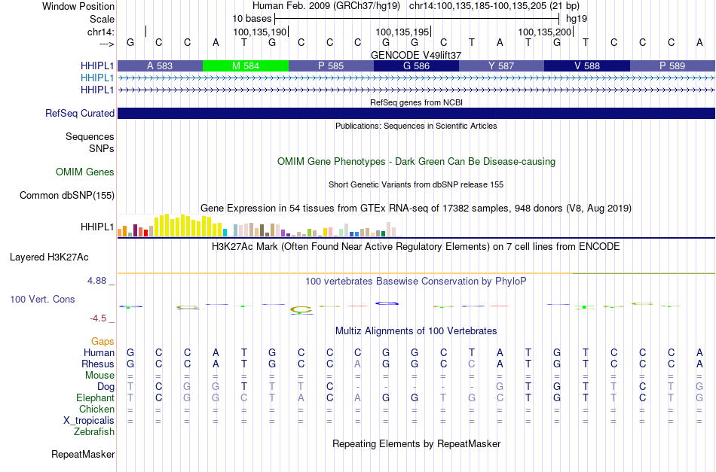Image resolution: width=716 pixels, height=472 pixels.
Task: Click the Layered H3K27Ac track label
Action: 49,257
